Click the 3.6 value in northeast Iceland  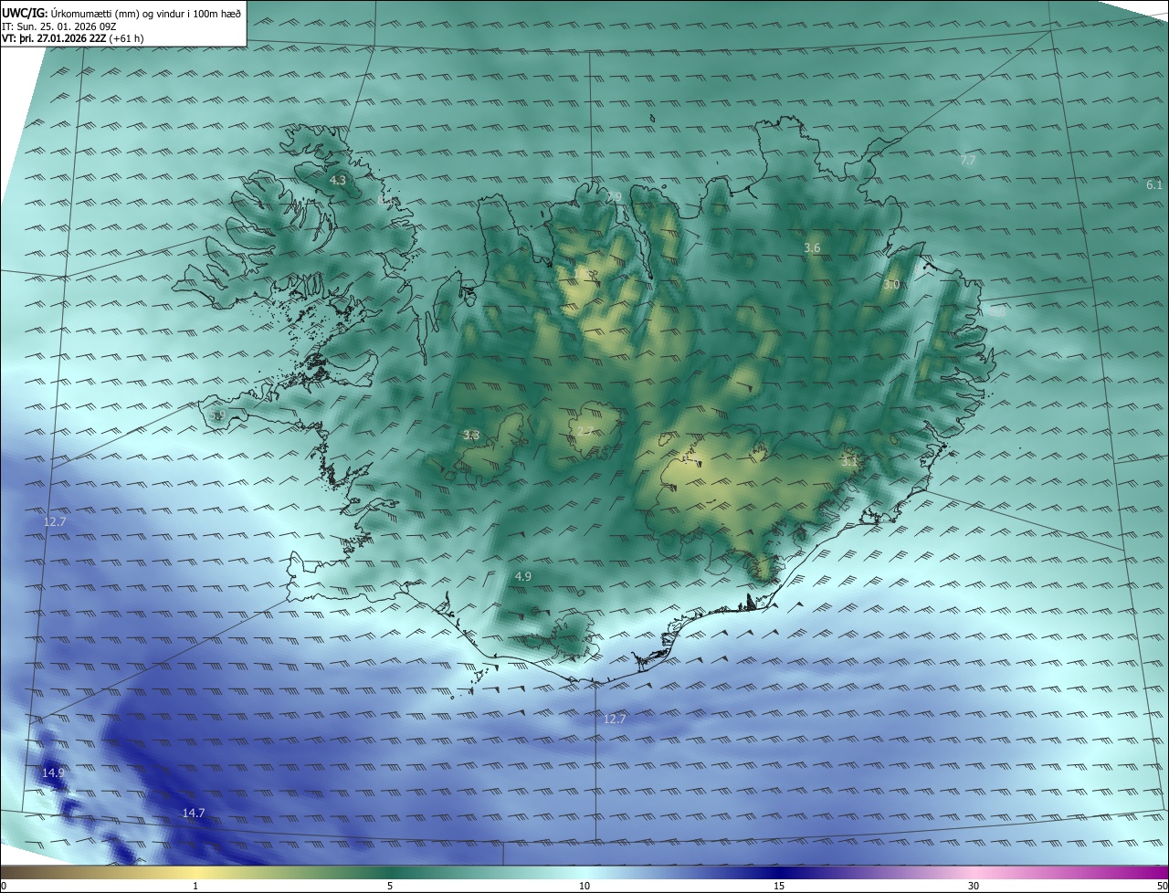[812, 248]
